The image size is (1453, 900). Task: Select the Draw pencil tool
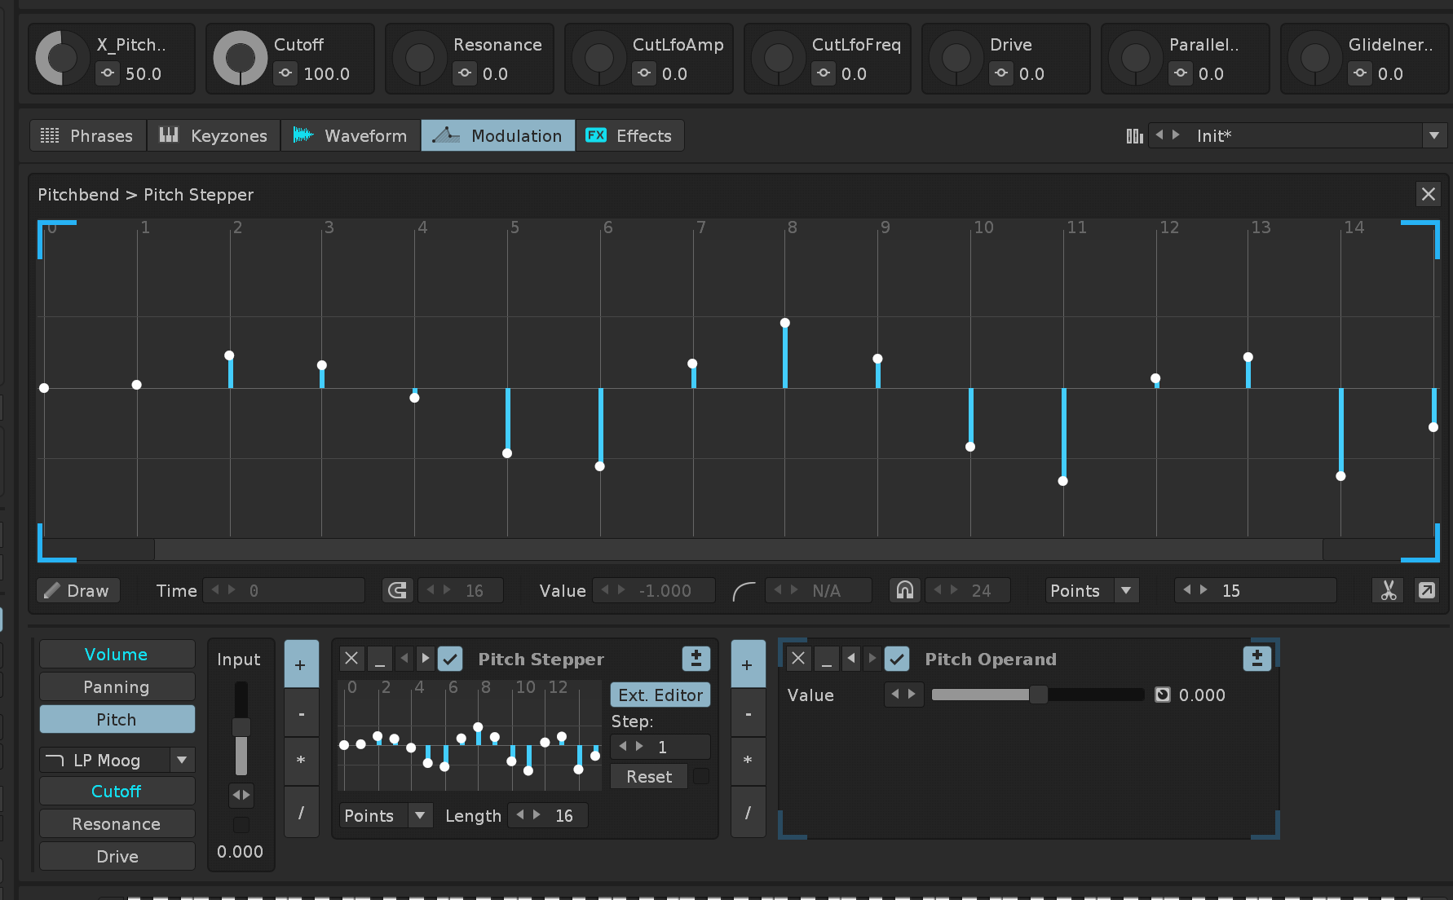[77, 590]
